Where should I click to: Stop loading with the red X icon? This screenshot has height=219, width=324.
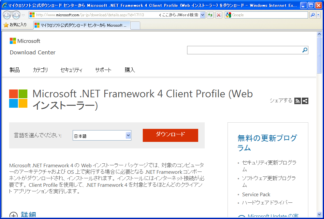click(219, 15)
